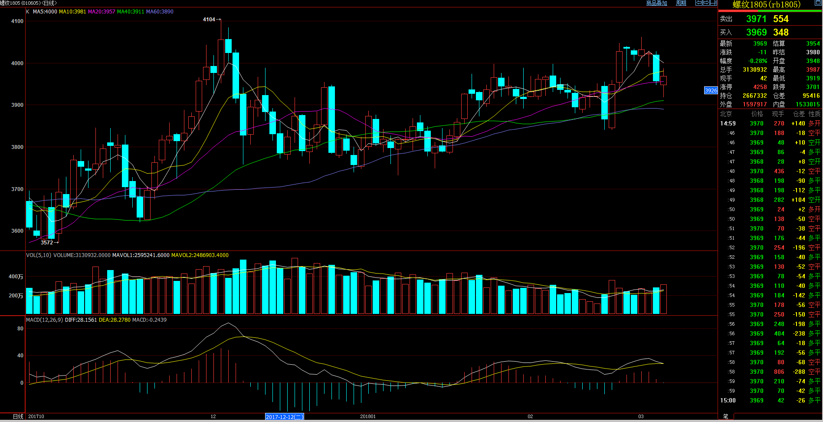Open the 周期 period selector
This screenshot has height=422, width=823.
681,3
